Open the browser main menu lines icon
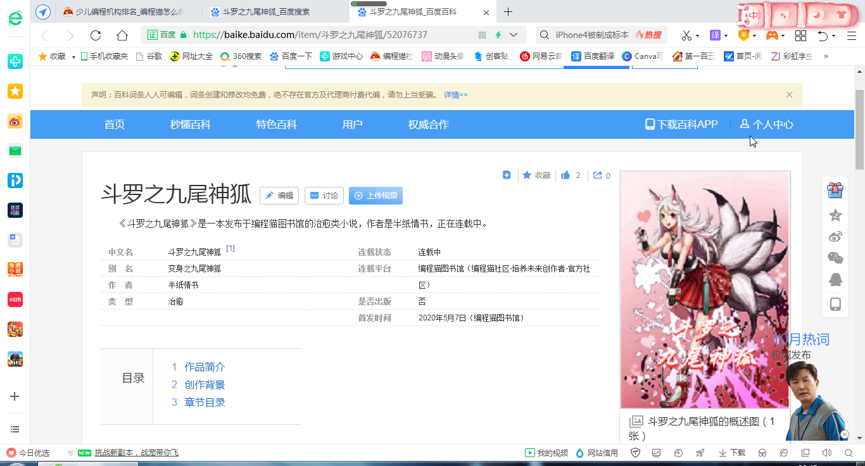Viewport: 865px width, 466px height. click(x=850, y=35)
